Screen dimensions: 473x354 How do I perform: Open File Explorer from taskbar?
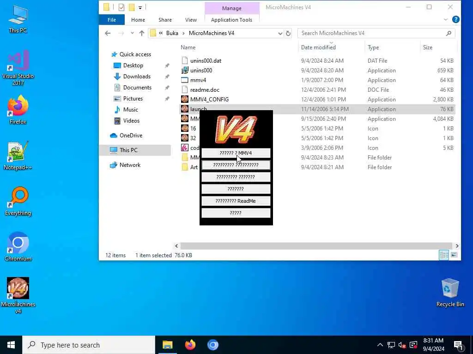click(x=167, y=345)
